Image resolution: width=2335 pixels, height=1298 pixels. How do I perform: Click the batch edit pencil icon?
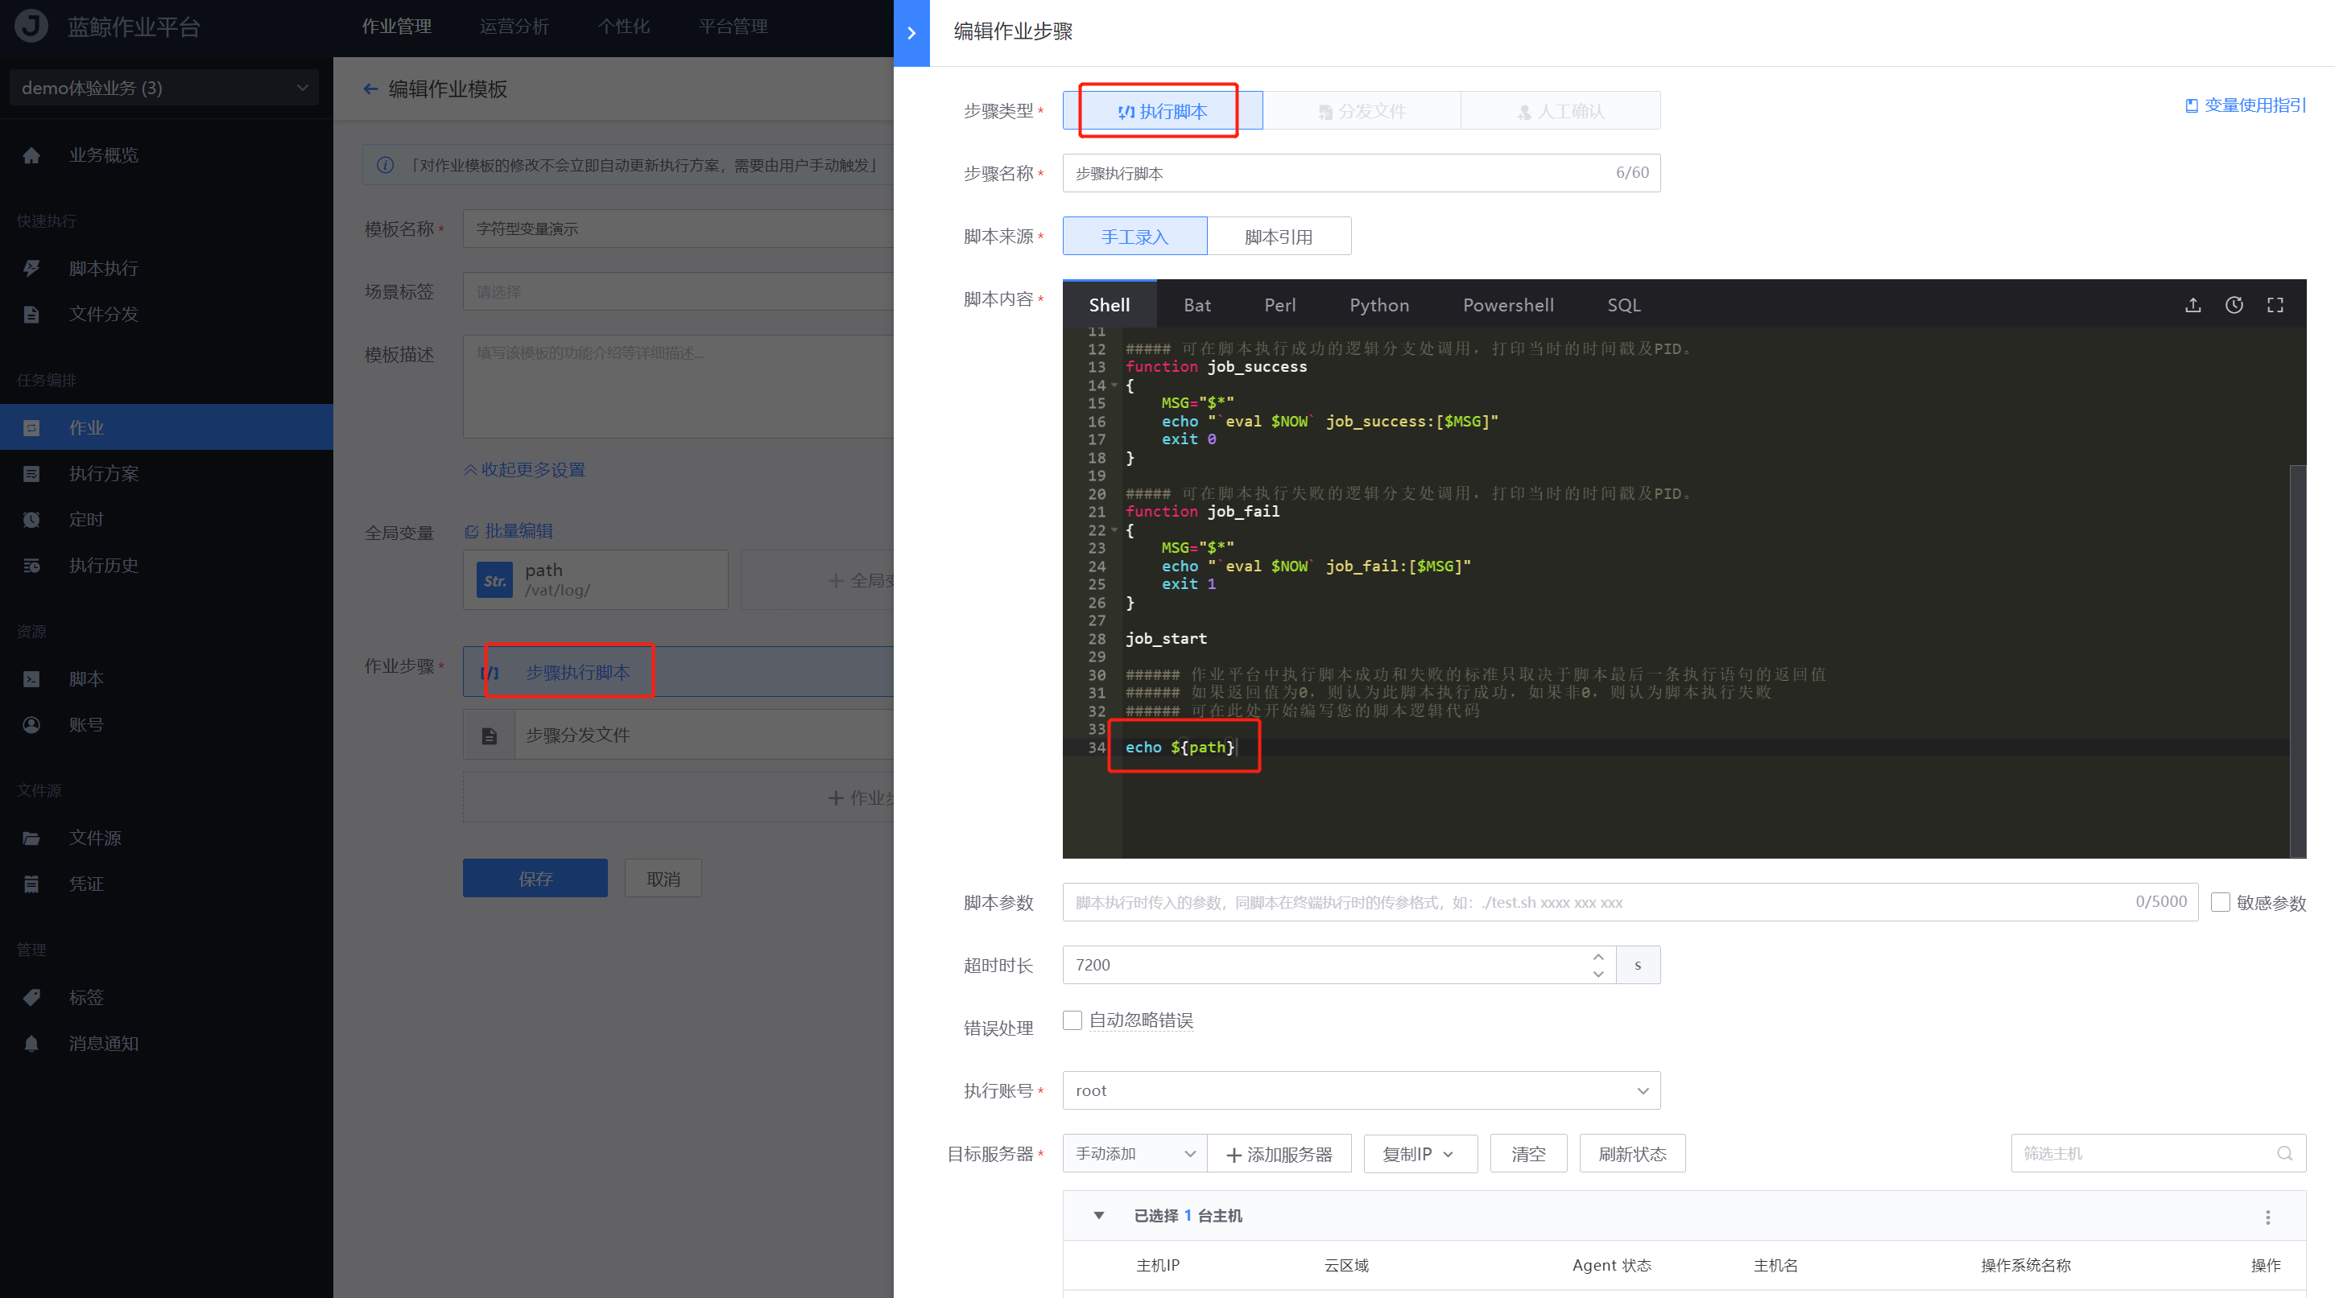[471, 532]
